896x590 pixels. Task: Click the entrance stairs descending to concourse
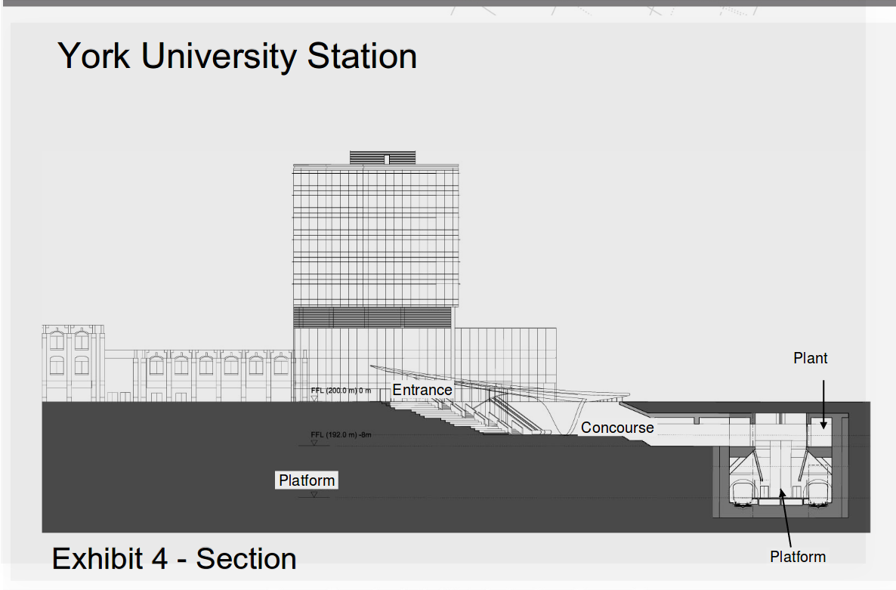pos(446,415)
